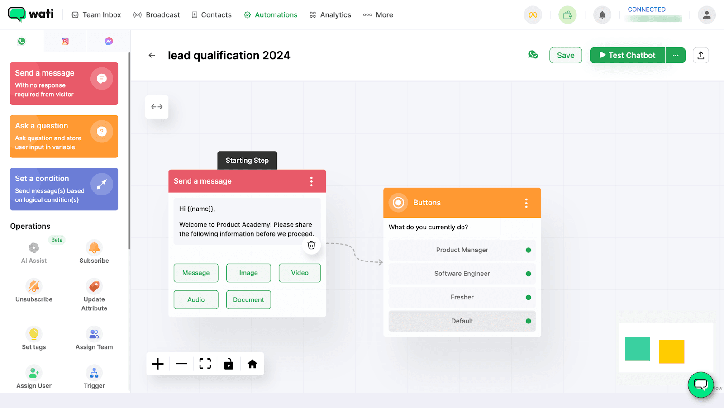Click the trash icon on message block
The height and width of the screenshot is (408, 724).
(x=311, y=245)
